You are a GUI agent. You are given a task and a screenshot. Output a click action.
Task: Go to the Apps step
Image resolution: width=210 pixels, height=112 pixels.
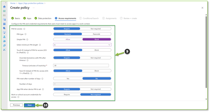[27, 18]
